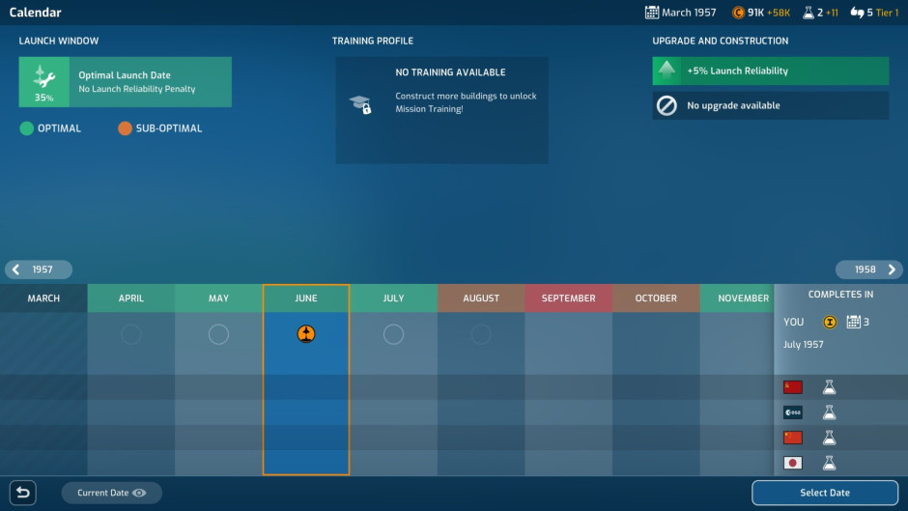
Task: Click the green OPTIMAL legend dot
Action: coord(27,128)
